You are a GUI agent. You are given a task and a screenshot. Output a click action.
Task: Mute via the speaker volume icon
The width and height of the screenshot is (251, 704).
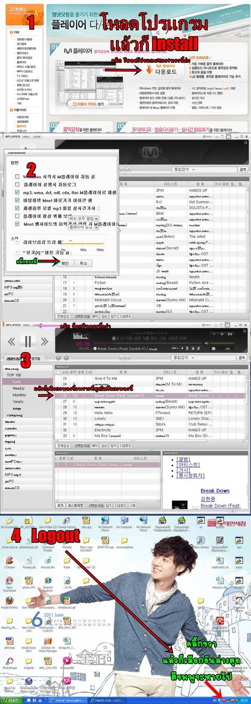tap(206, 343)
